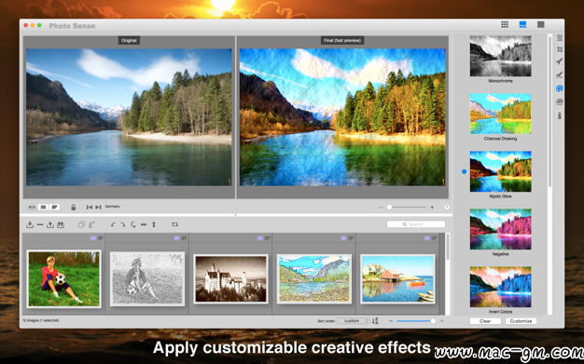
Task: Open the Sort order custom dropdown
Action: (x=353, y=321)
